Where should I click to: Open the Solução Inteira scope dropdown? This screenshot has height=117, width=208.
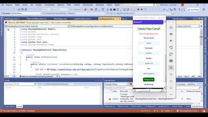[116, 84]
